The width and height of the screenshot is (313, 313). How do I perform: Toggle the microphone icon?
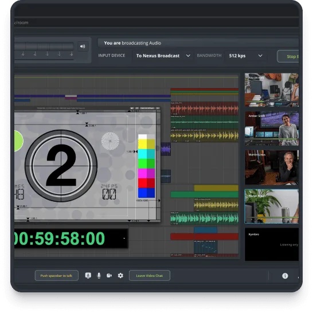(99, 276)
